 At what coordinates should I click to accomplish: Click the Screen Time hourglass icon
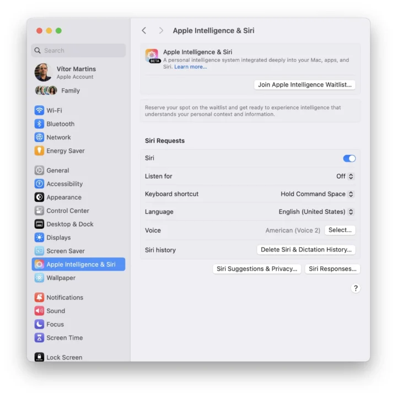click(39, 337)
